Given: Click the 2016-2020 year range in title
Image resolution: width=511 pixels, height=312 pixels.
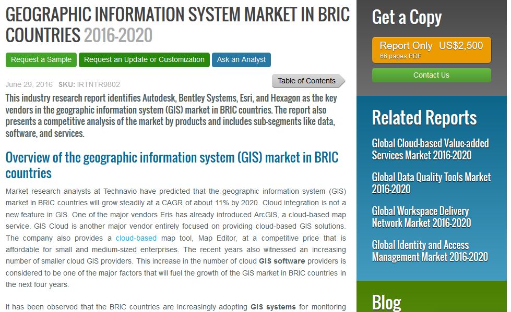Looking at the screenshot, I should click(x=118, y=35).
